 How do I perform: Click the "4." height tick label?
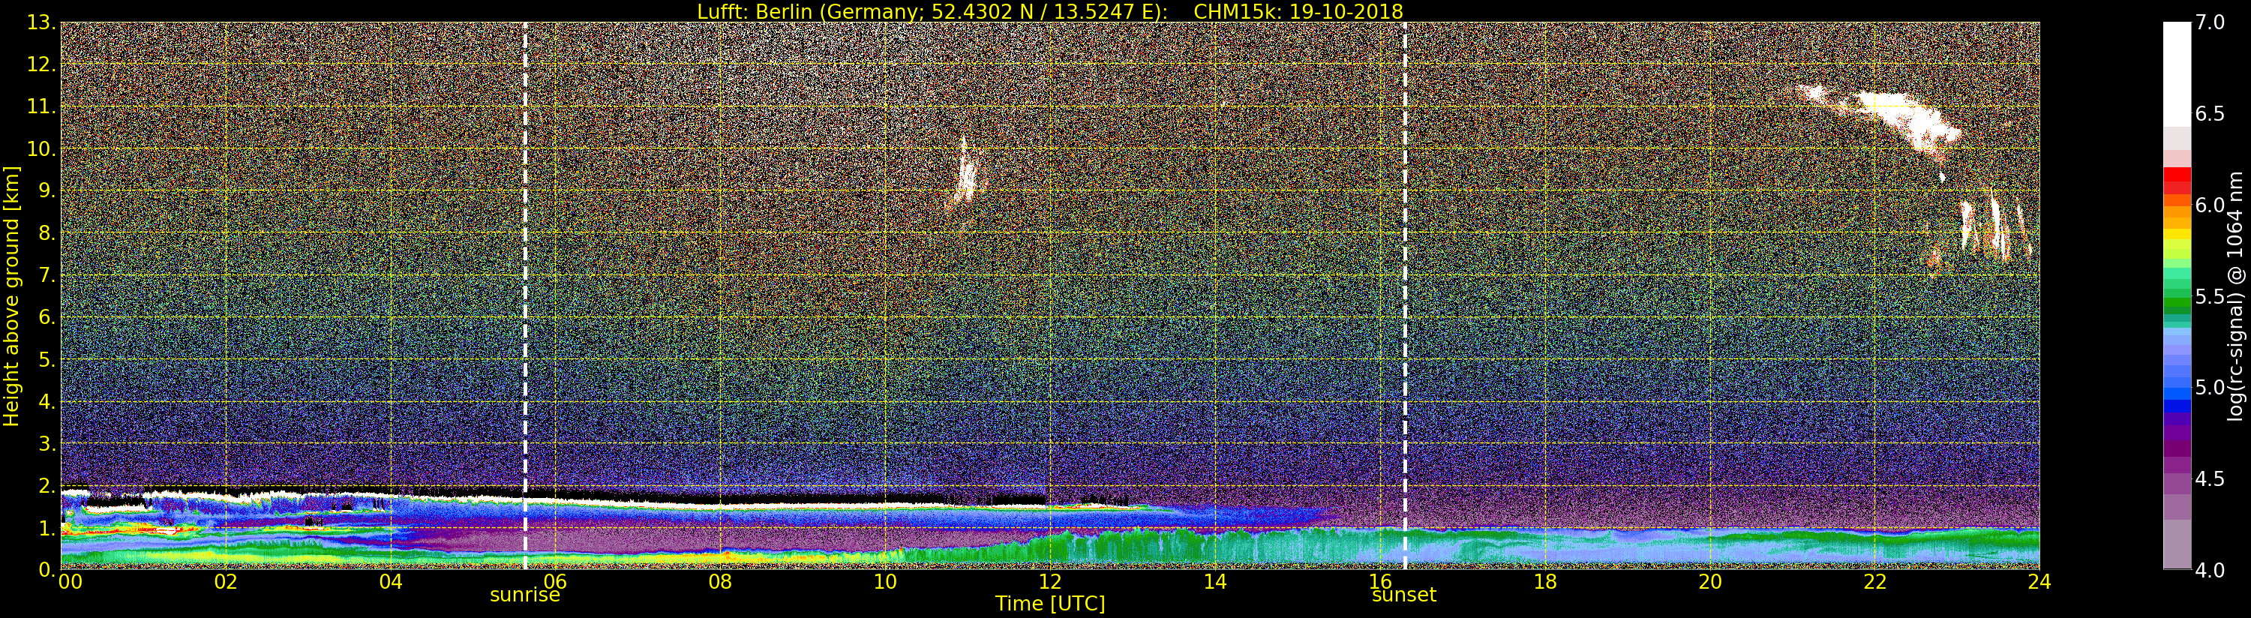pyautogui.click(x=46, y=401)
